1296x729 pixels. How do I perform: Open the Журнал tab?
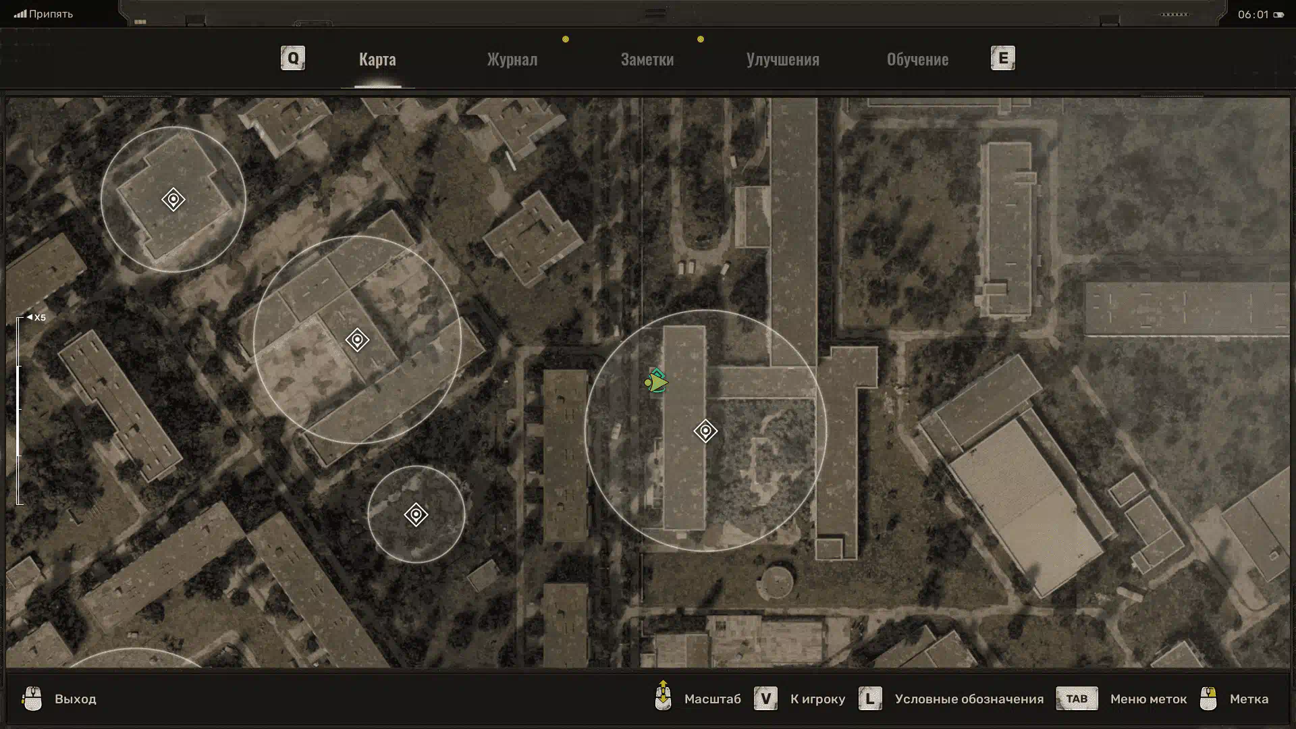tap(512, 59)
